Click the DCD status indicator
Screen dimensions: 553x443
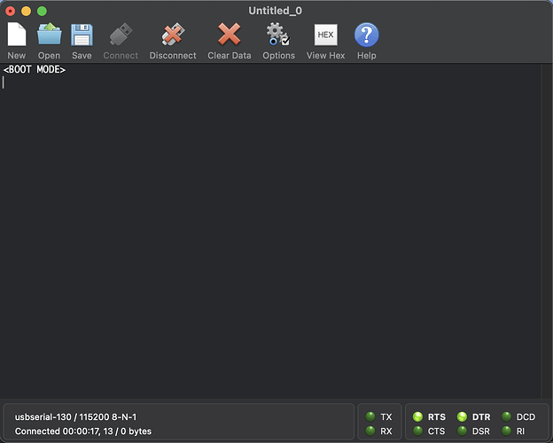click(506, 416)
